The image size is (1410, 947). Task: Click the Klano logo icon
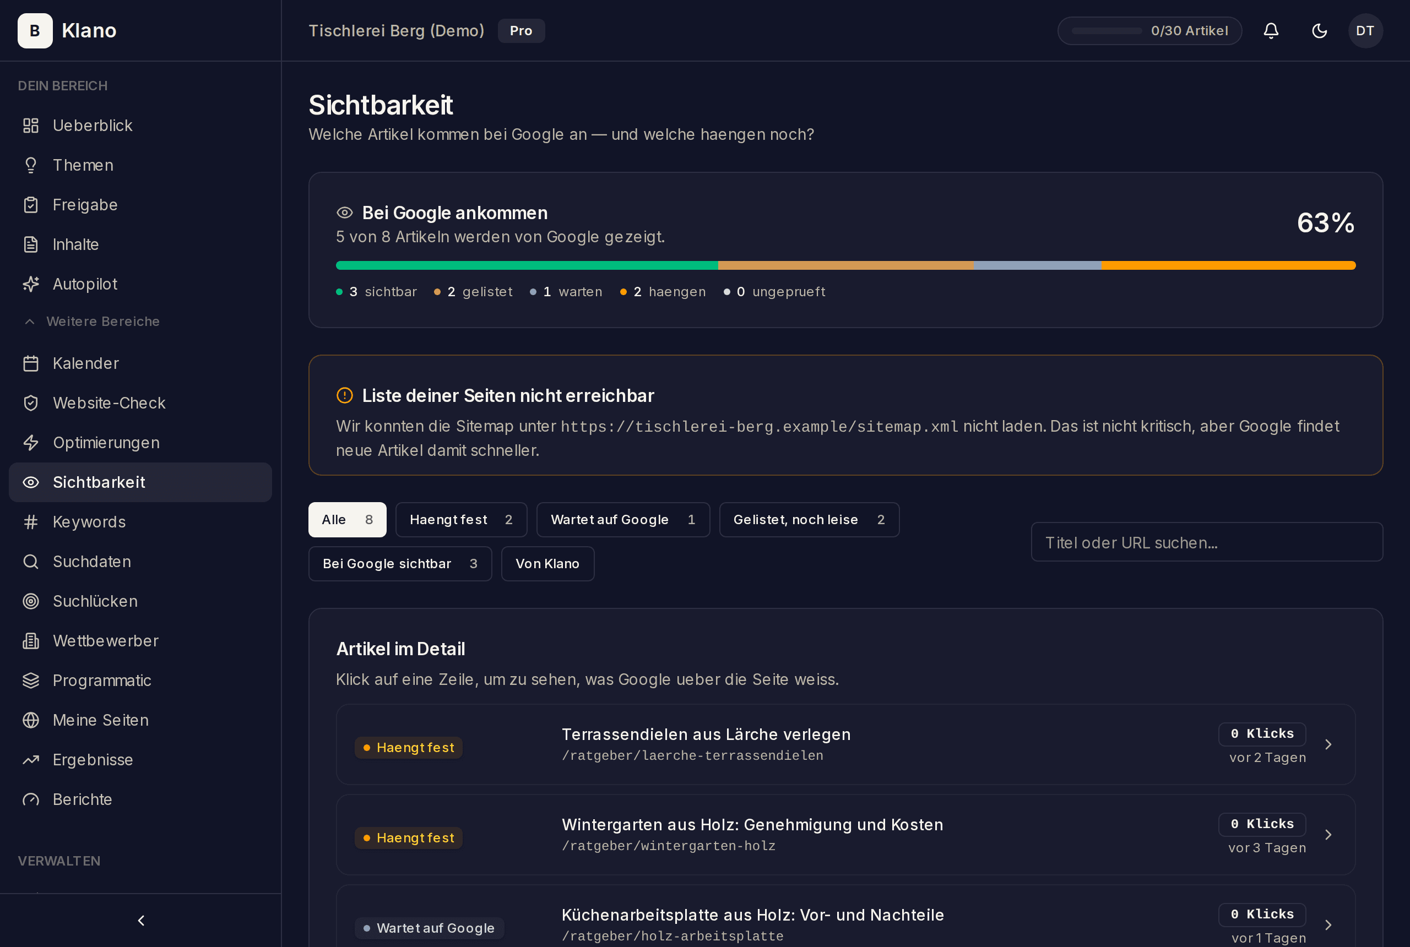click(x=35, y=31)
